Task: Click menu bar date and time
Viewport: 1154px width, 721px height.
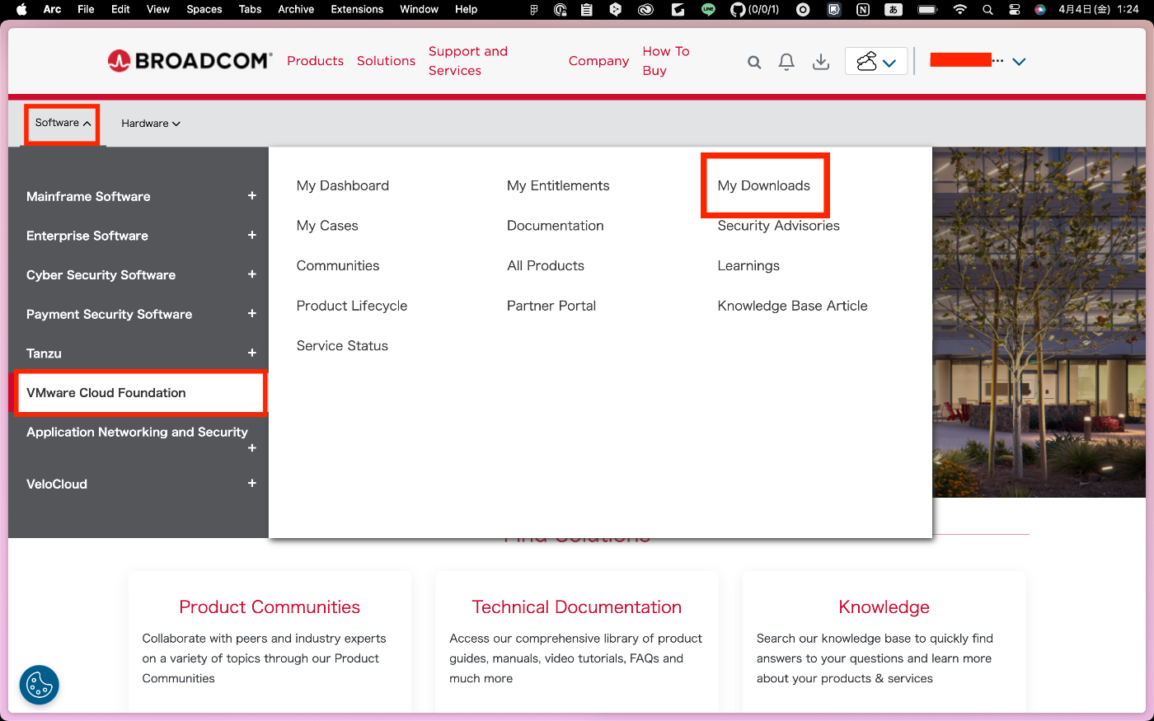Action: (1099, 9)
